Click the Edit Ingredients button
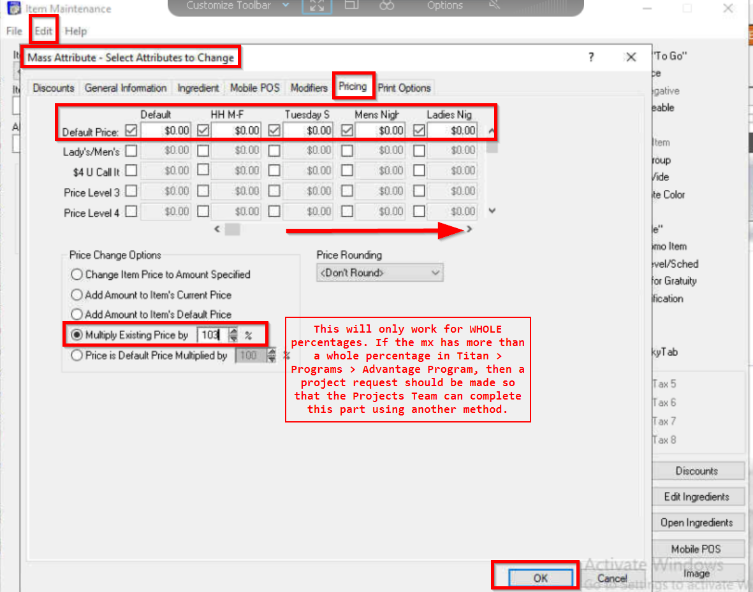 coord(696,497)
